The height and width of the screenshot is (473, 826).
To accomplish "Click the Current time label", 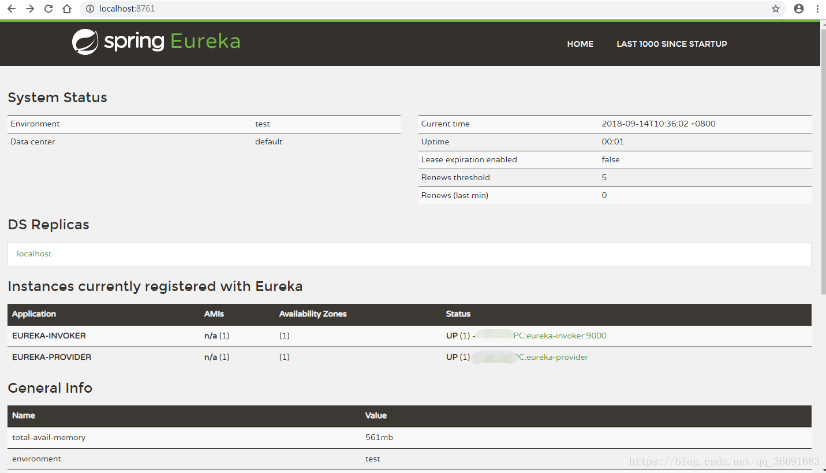I will coord(446,124).
